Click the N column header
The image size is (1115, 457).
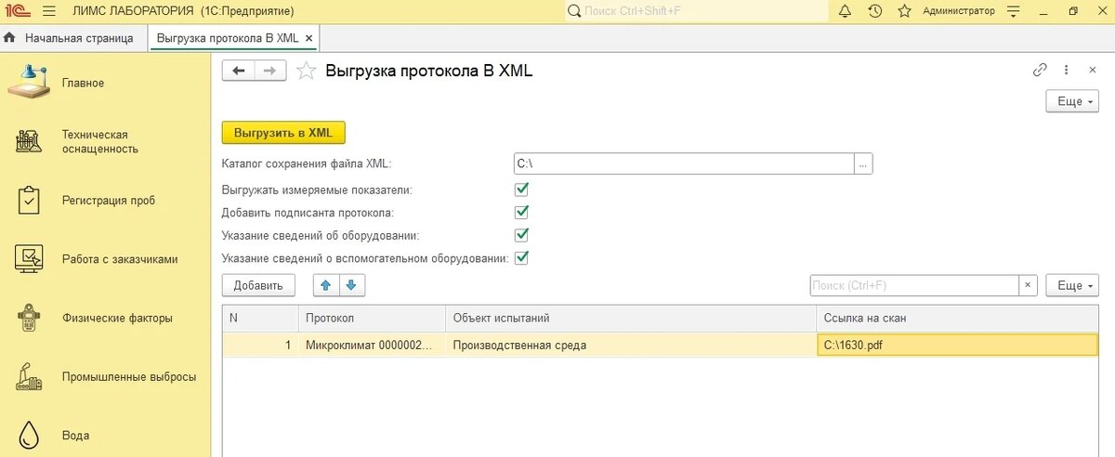click(x=260, y=318)
